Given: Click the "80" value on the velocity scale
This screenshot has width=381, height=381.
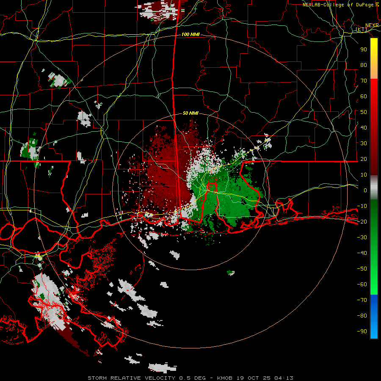Looking at the screenshot, I should pyautogui.click(x=364, y=65).
